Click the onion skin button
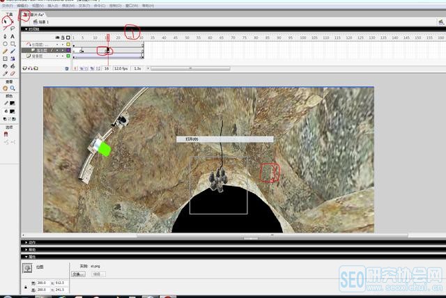This screenshot has height=298, width=446. [82, 68]
